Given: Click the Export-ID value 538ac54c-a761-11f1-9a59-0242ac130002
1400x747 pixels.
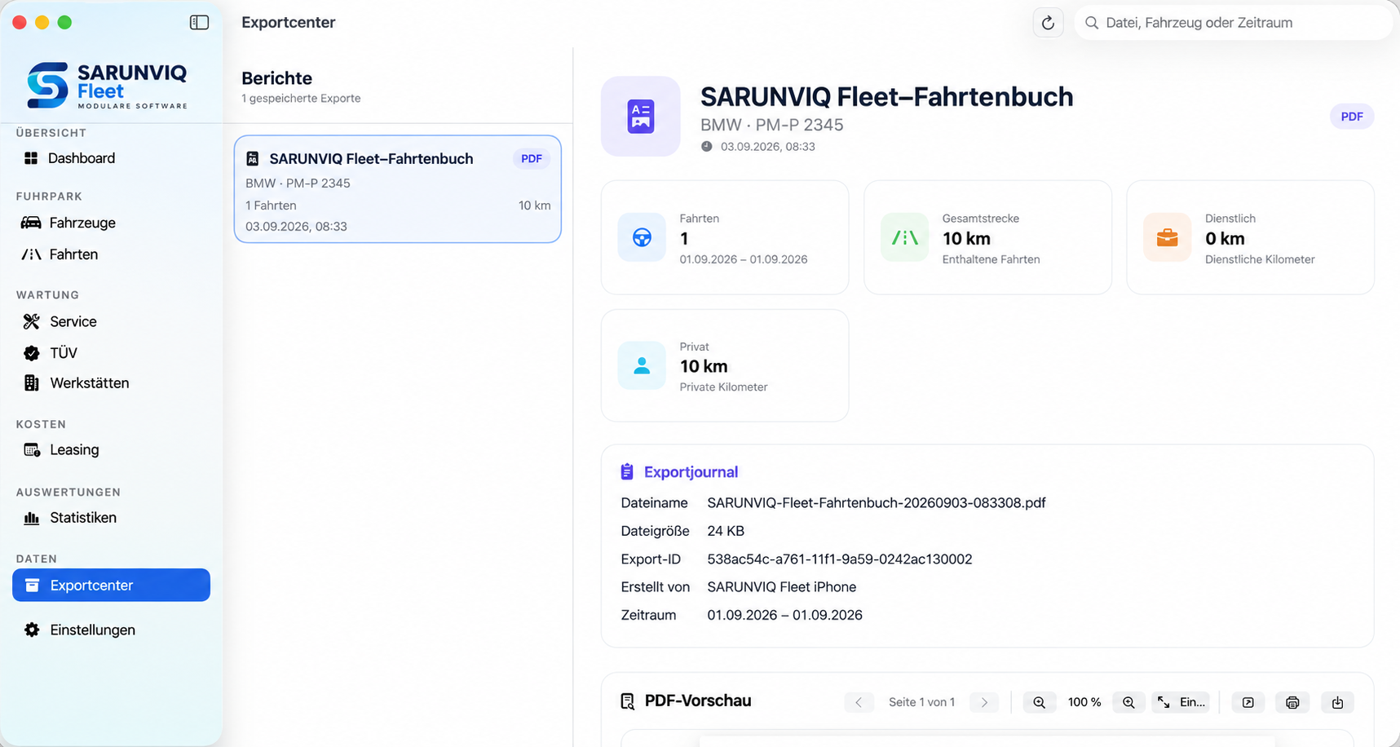Looking at the screenshot, I should pos(840,559).
